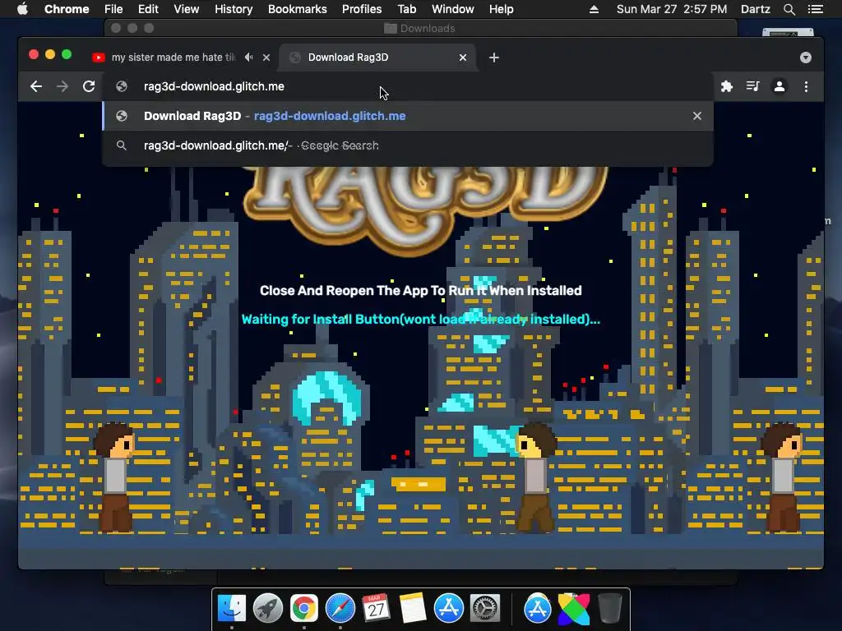Open System Preferences from the Dock
Viewport: 842px width, 631px height.
[x=485, y=609]
